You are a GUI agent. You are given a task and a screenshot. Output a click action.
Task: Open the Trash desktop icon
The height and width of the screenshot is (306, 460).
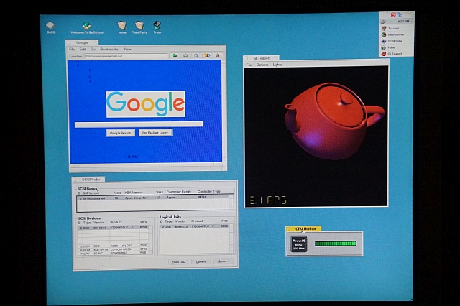pyautogui.click(x=157, y=26)
